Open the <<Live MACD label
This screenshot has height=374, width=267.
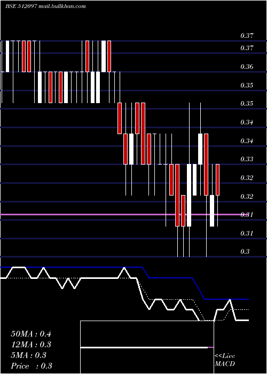click(225, 360)
